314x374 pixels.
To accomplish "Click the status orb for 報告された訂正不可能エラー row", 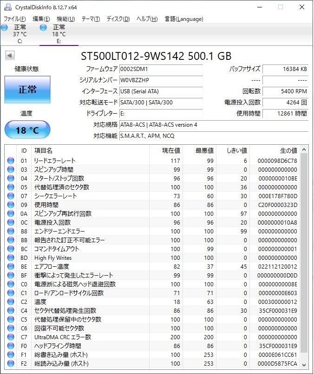I will pyautogui.click(x=11, y=240).
